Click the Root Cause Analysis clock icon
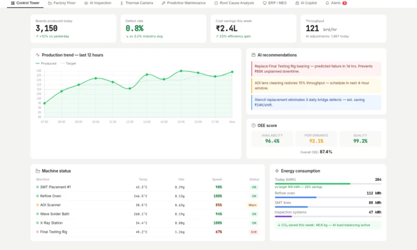The image size is (417, 250). pyautogui.click(x=216, y=3)
